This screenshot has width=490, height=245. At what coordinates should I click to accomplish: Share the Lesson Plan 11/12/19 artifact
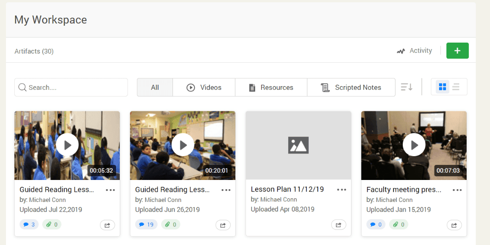[x=339, y=225]
